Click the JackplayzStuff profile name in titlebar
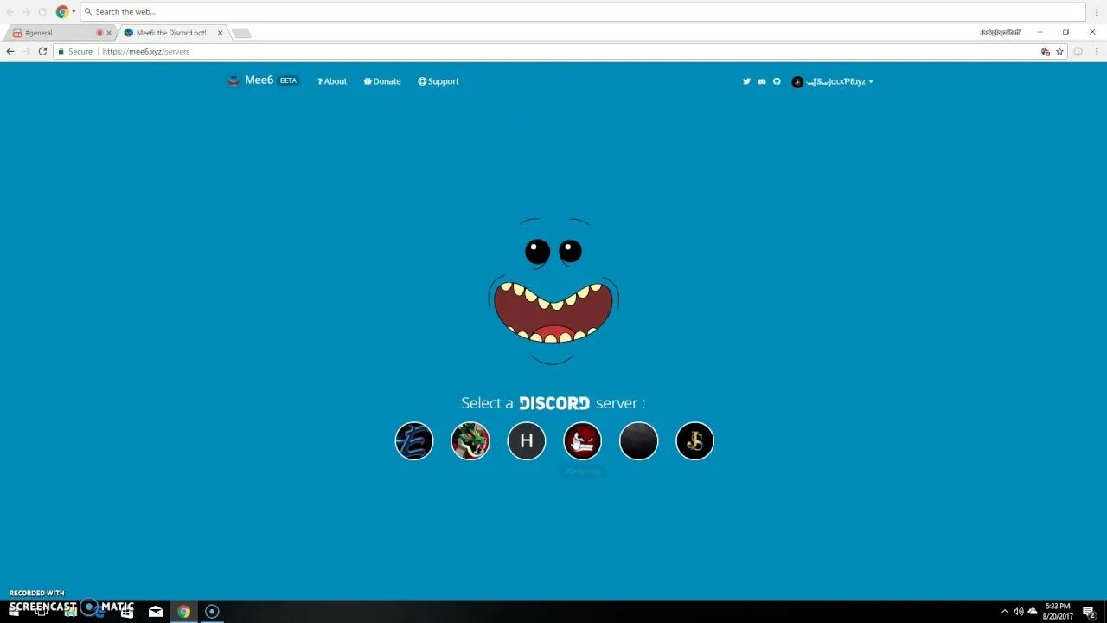The width and height of the screenshot is (1107, 623). pos(1000,32)
